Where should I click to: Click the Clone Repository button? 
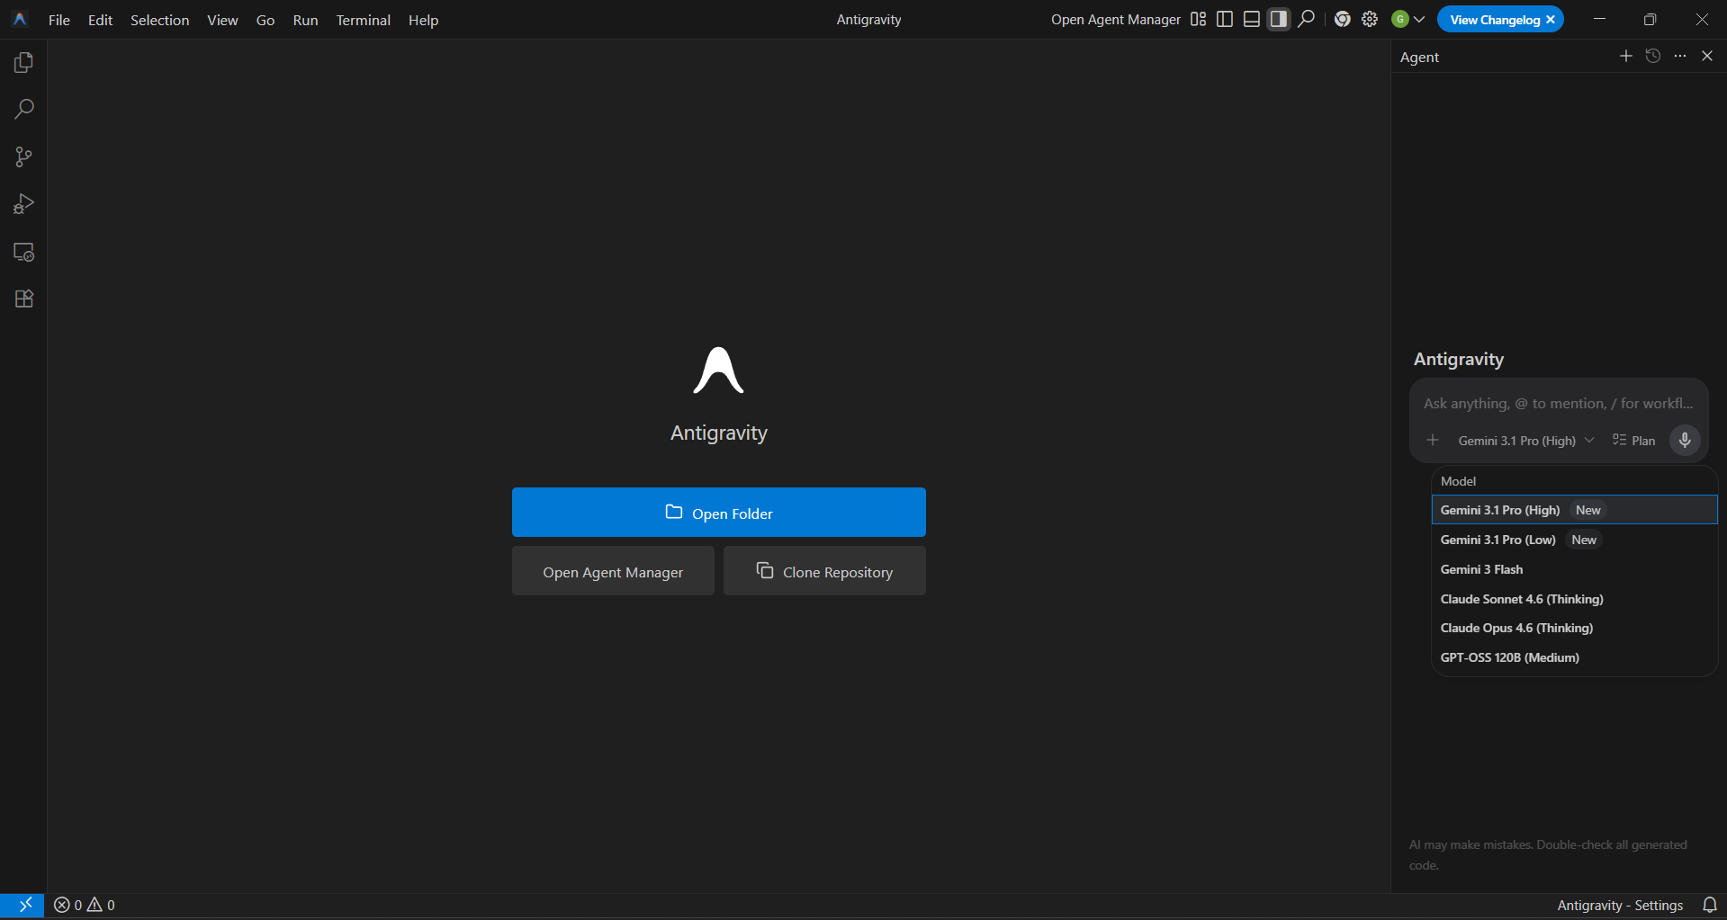[x=824, y=571]
